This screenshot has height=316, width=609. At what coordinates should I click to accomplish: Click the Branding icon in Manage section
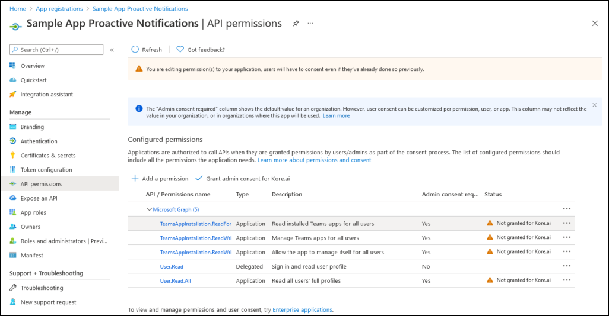click(x=13, y=127)
